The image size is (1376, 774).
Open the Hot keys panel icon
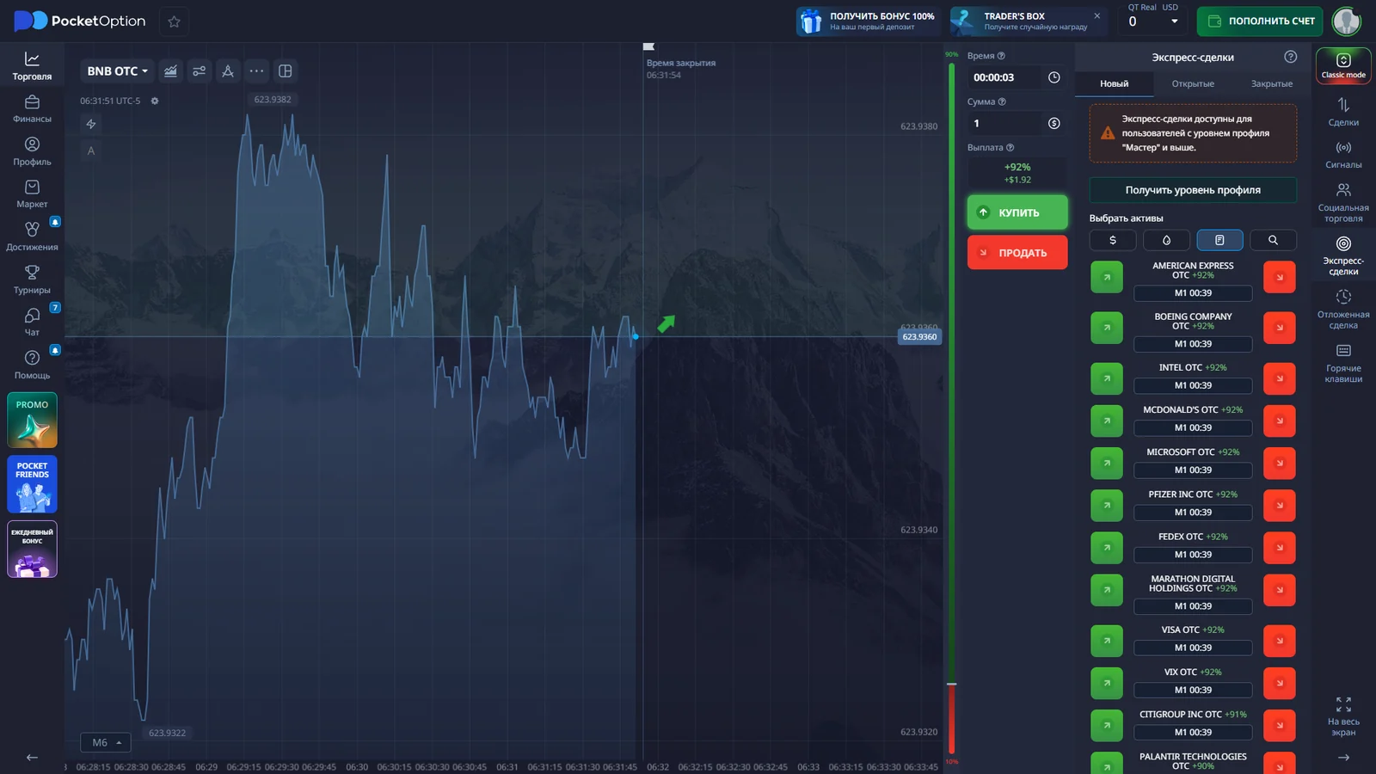click(1343, 363)
